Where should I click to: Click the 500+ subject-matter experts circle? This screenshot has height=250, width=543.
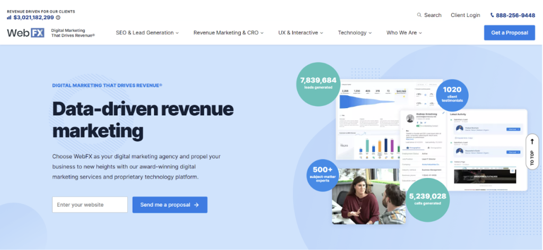(322, 175)
